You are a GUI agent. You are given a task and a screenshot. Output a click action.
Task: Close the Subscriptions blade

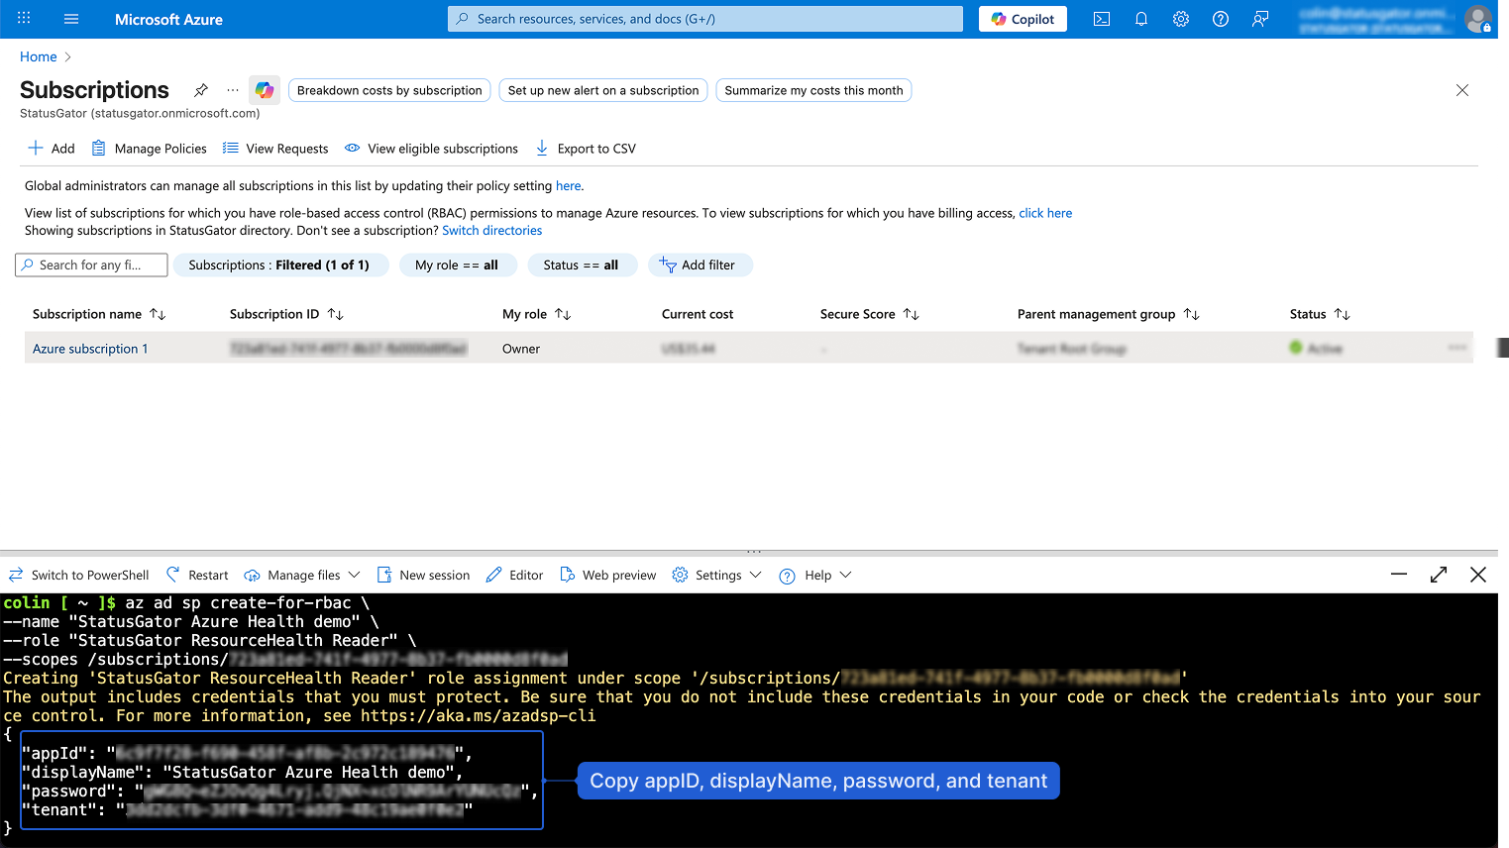click(1462, 90)
